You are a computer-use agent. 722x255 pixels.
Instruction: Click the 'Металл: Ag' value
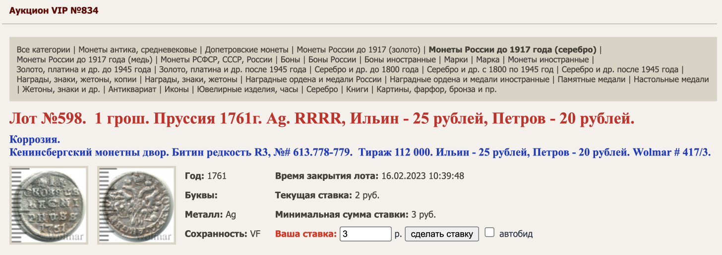click(210, 215)
